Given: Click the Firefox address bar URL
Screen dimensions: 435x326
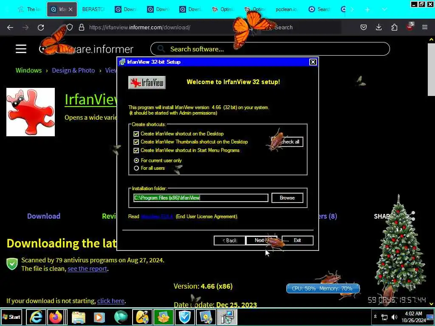Looking at the screenshot, I should [x=139, y=27].
